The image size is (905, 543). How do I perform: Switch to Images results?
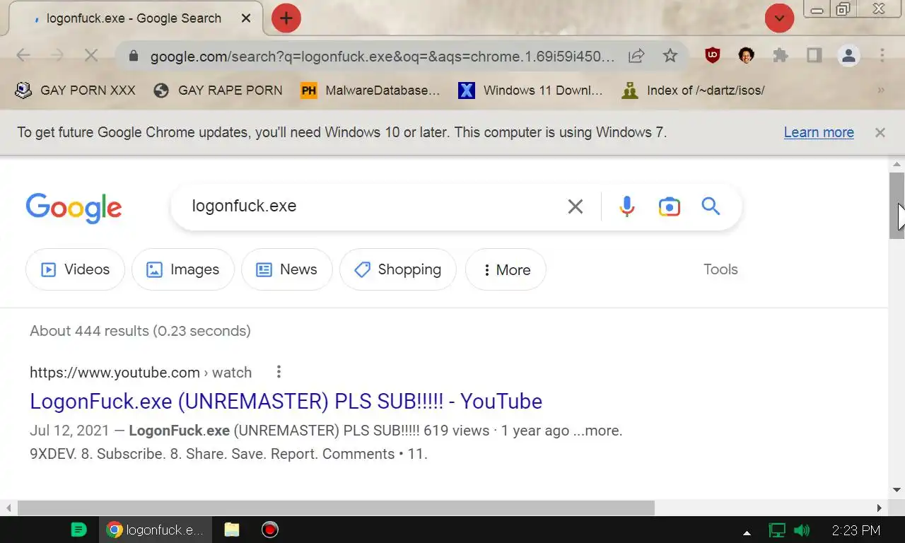tap(183, 269)
